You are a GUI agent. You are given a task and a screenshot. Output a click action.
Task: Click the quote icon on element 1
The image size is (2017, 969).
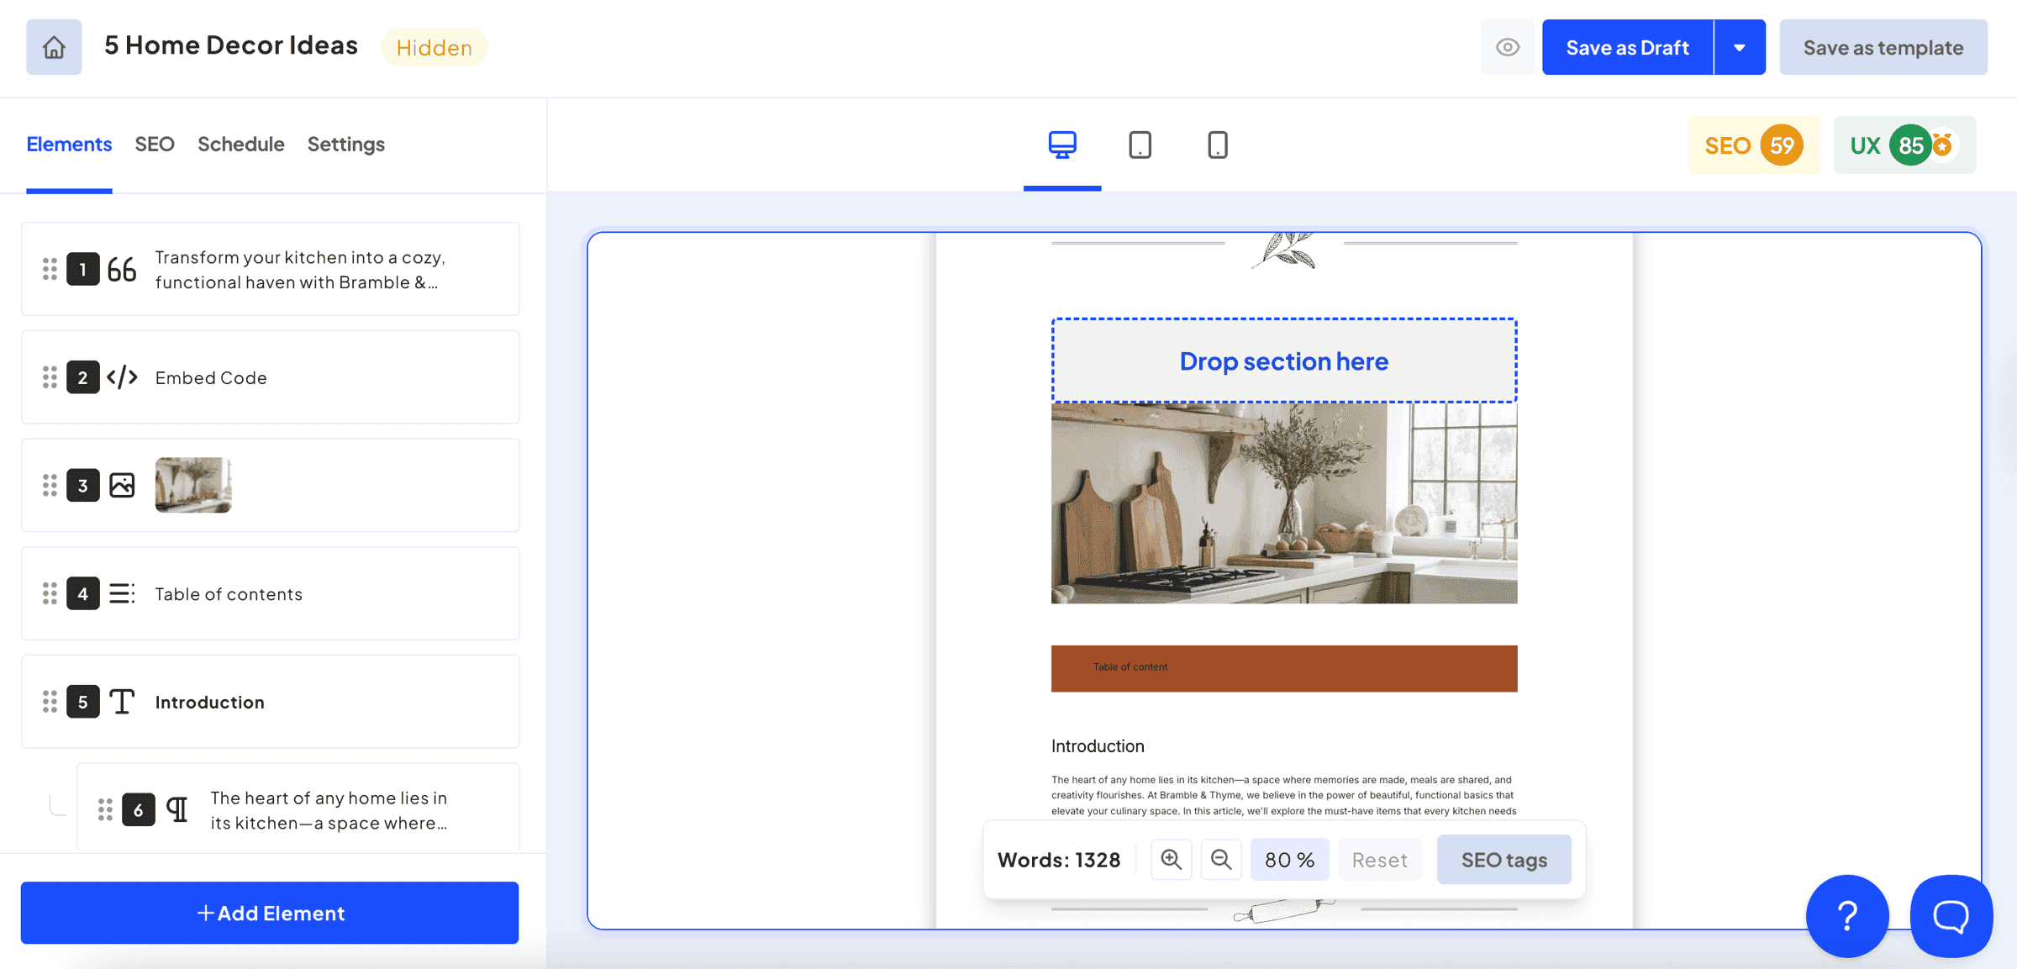[x=122, y=270]
